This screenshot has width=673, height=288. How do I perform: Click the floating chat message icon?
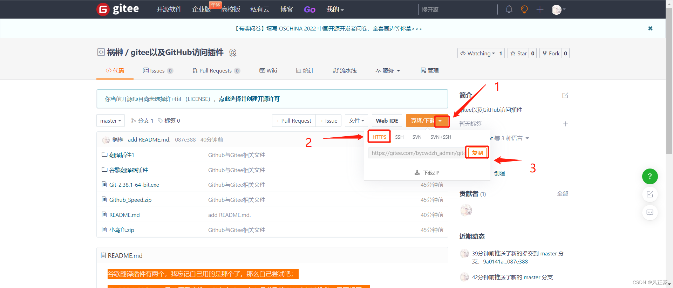click(x=650, y=212)
